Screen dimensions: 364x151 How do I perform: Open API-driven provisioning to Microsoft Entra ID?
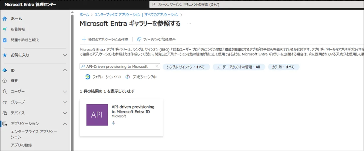[121, 118]
